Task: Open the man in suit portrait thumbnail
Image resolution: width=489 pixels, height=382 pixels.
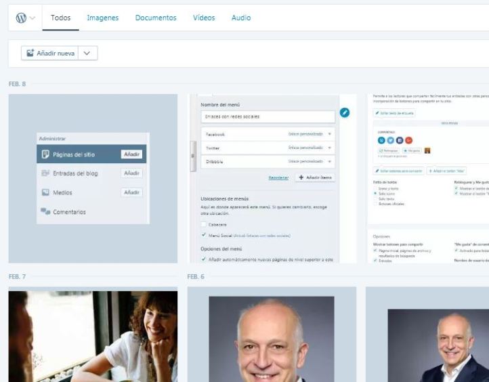Action: 427,335
